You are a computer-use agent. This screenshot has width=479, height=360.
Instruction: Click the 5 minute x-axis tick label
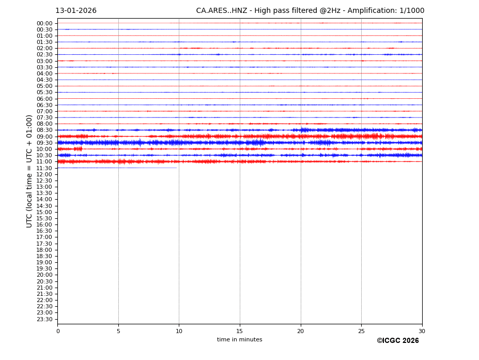pyautogui.click(x=118, y=332)
